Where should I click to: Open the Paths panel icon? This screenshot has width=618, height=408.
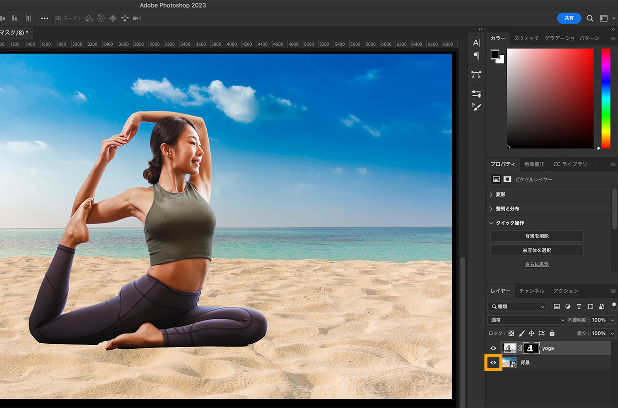[476, 75]
